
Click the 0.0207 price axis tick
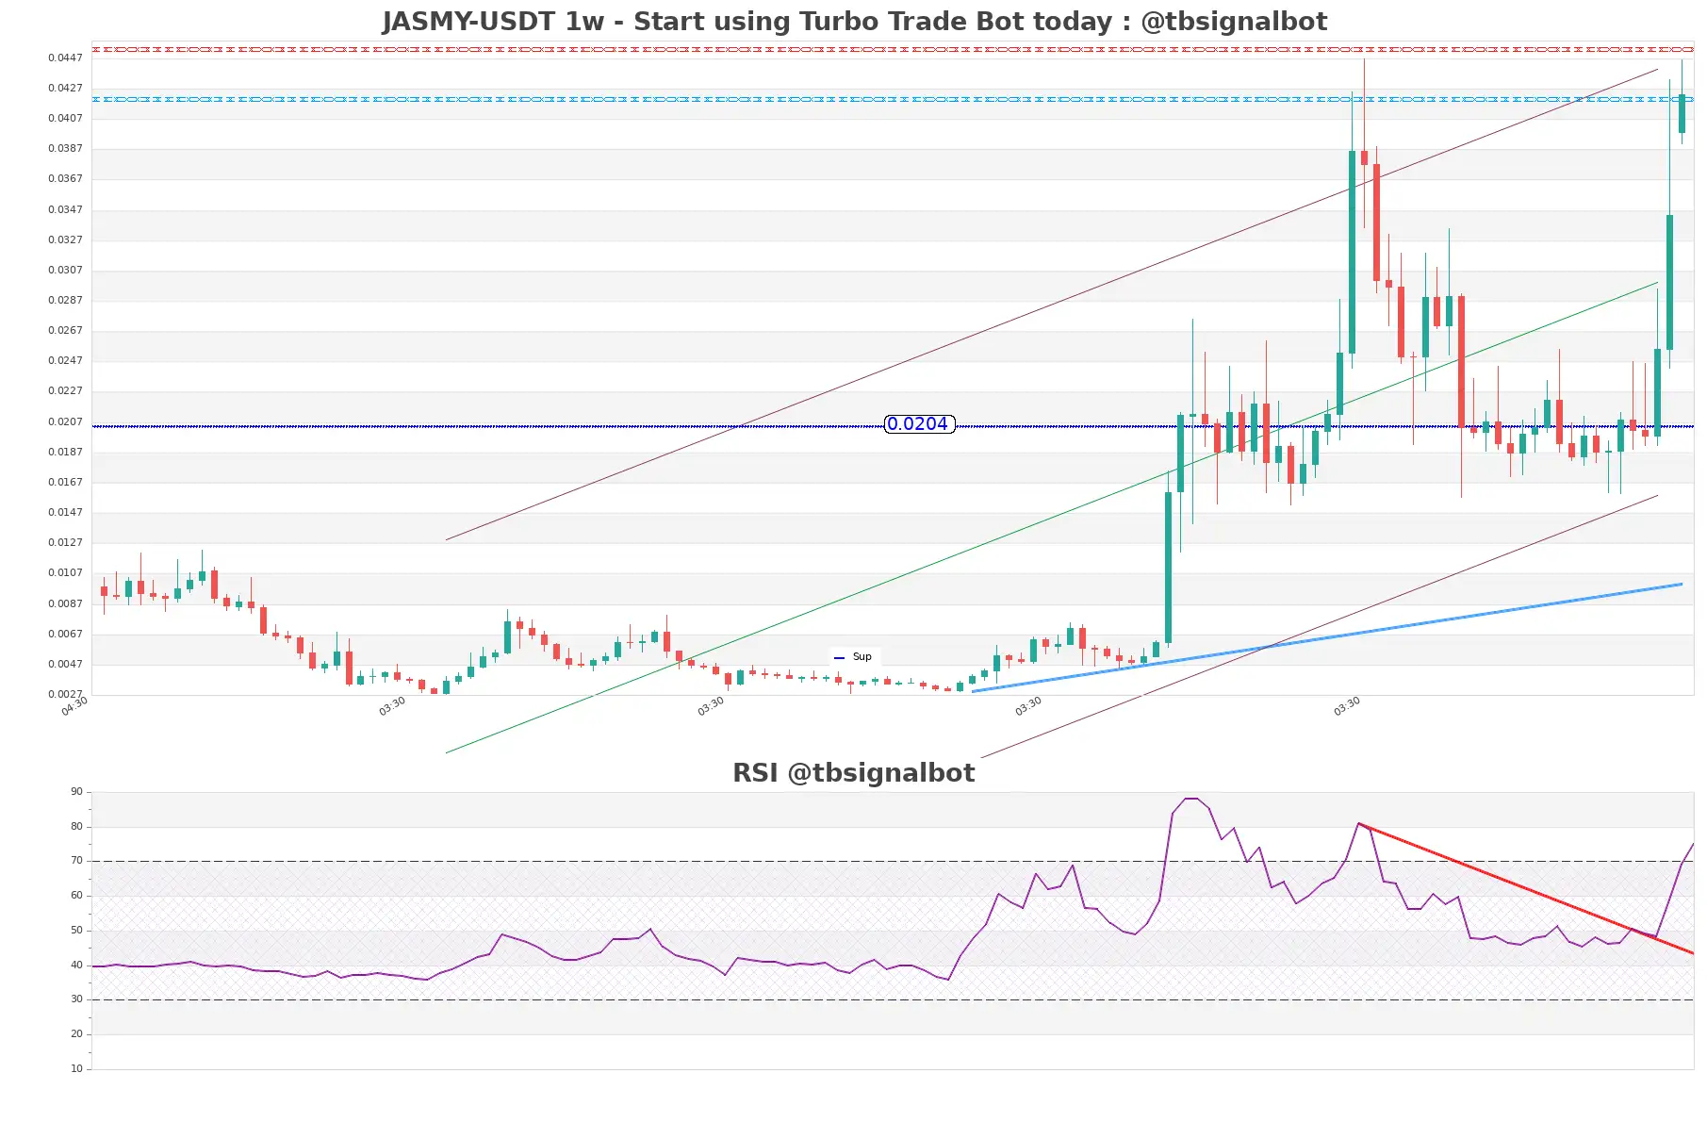click(65, 421)
